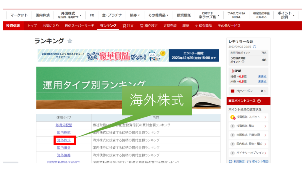Click 未達成 link for 投信 +0.5倍

click(x=262, y=77)
